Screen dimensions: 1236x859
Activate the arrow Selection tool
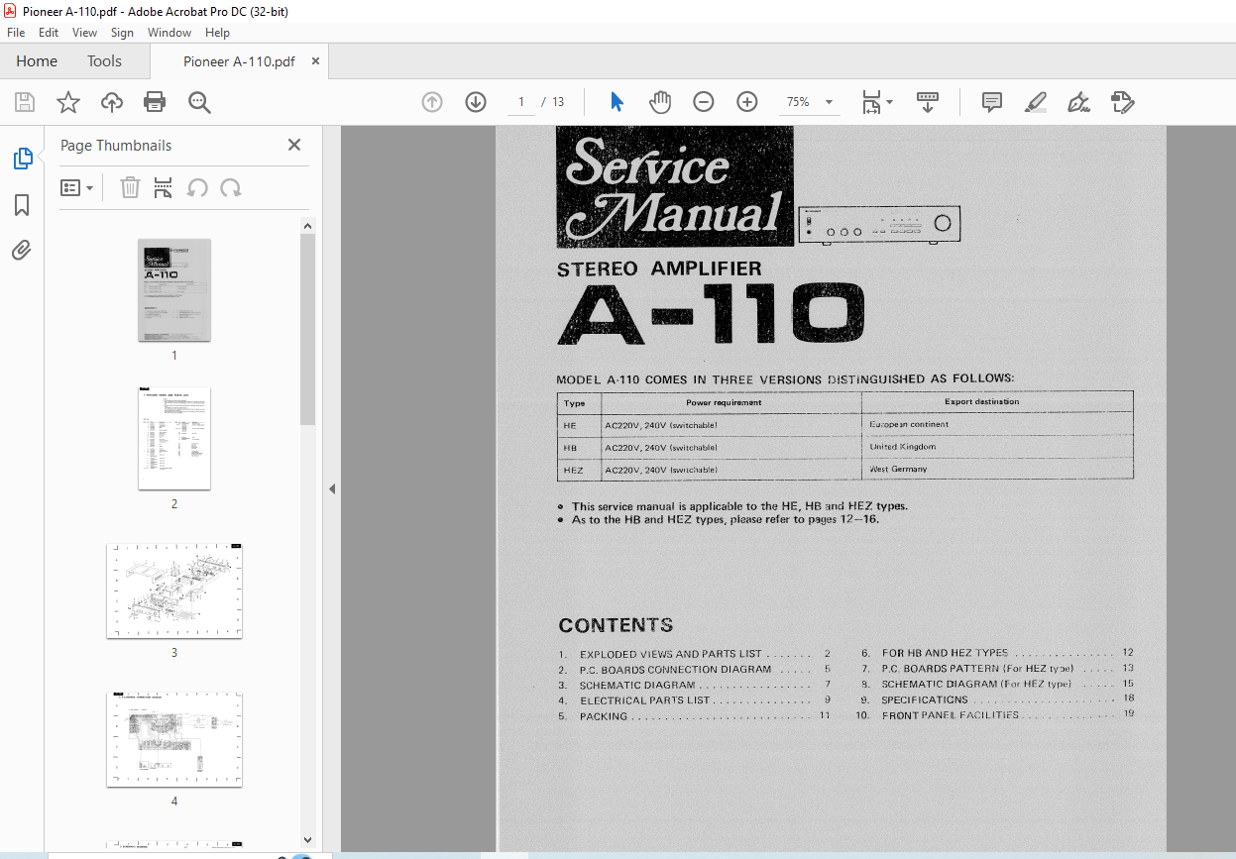pyautogui.click(x=617, y=102)
